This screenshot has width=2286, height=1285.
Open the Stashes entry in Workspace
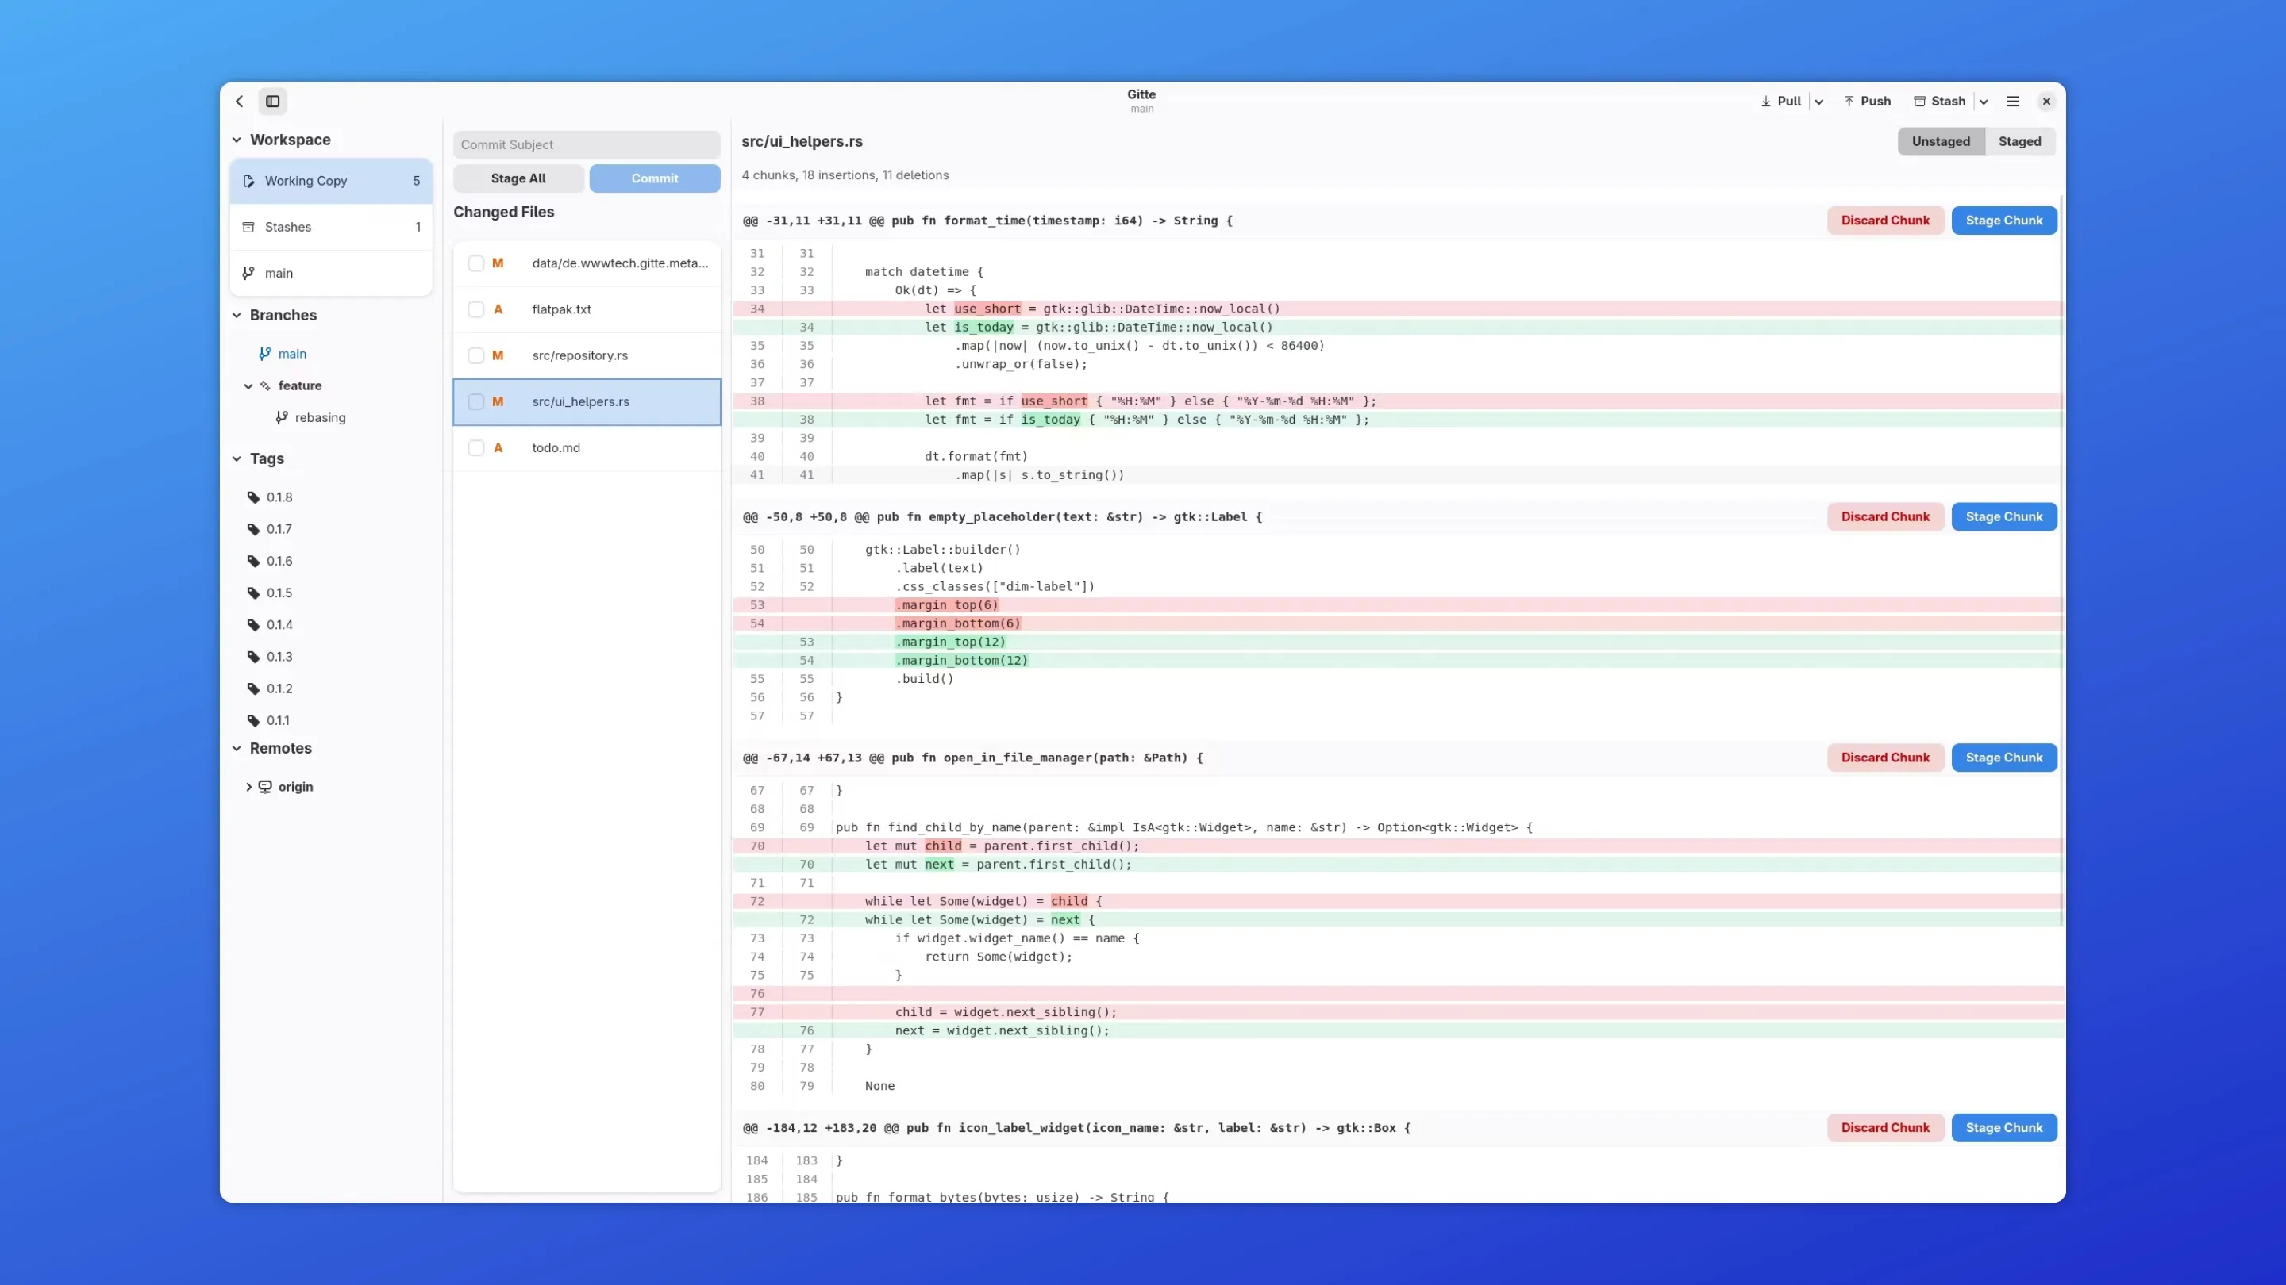pos(330,227)
